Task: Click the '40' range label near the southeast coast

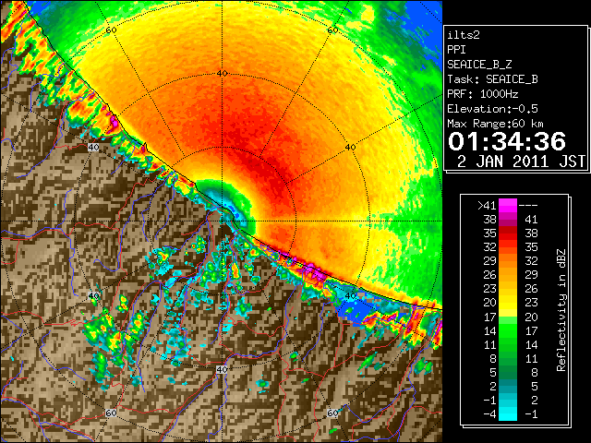Action: [x=351, y=295]
